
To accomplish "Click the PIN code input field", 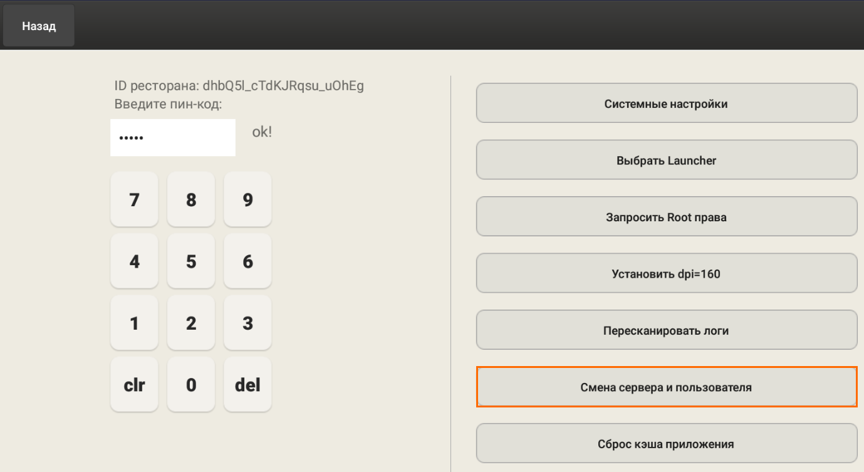I will (173, 137).
